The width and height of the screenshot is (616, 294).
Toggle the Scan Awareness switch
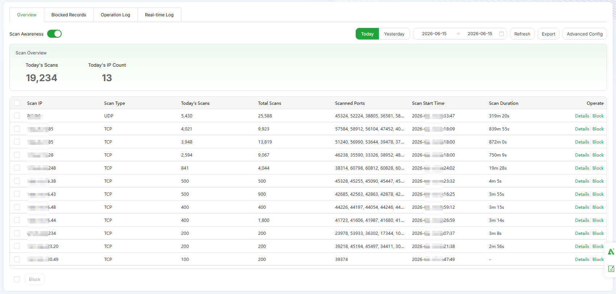tap(54, 34)
